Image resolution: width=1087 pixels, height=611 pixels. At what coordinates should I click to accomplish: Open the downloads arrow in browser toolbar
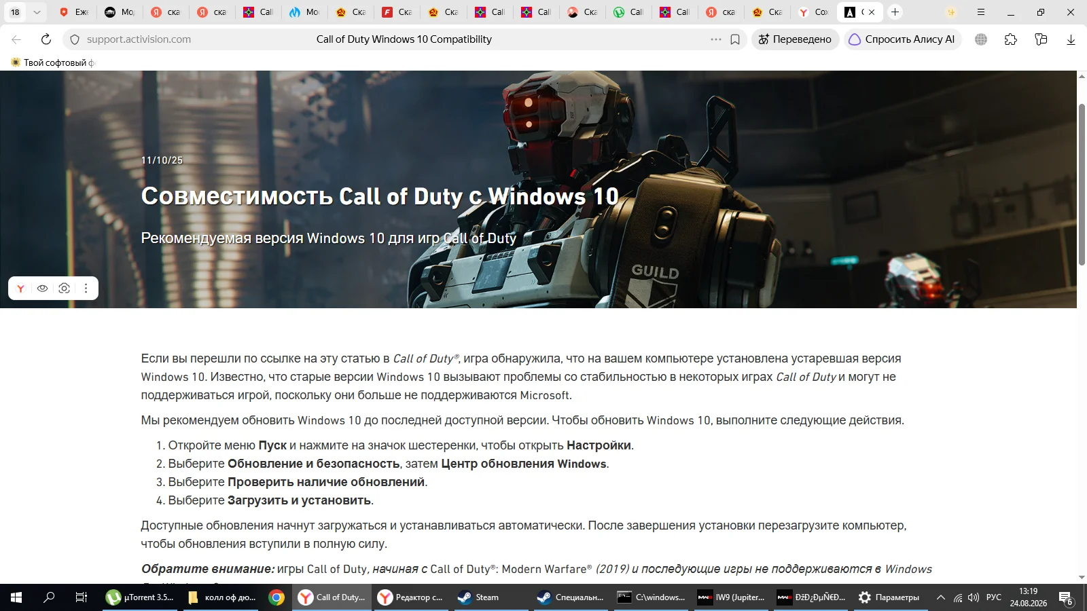click(x=1071, y=39)
